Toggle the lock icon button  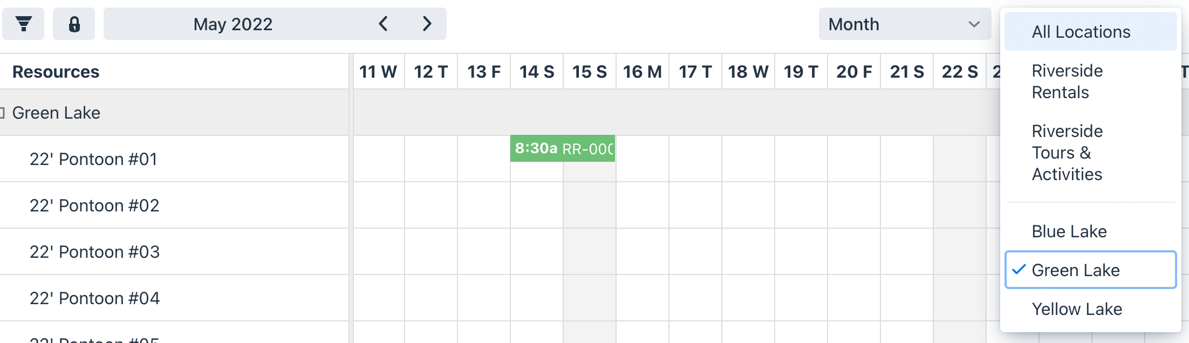click(x=74, y=24)
